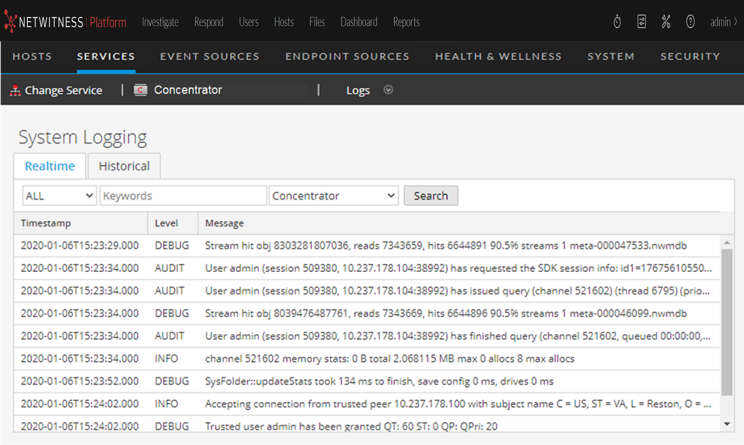Open the notifications tray icon
This screenshot has height=445, width=744.
pyautogui.click(x=641, y=22)
